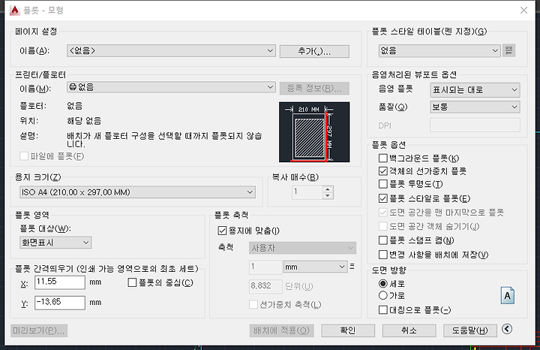Click the plotter description text
The image size is (540, 350).
coord(164,140)
